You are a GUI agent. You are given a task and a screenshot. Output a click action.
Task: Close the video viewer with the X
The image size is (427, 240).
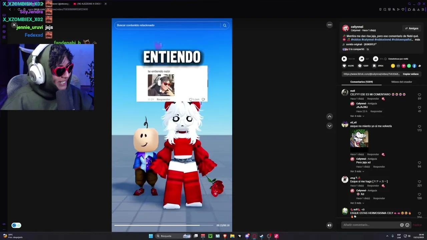[x=14, y=25]
